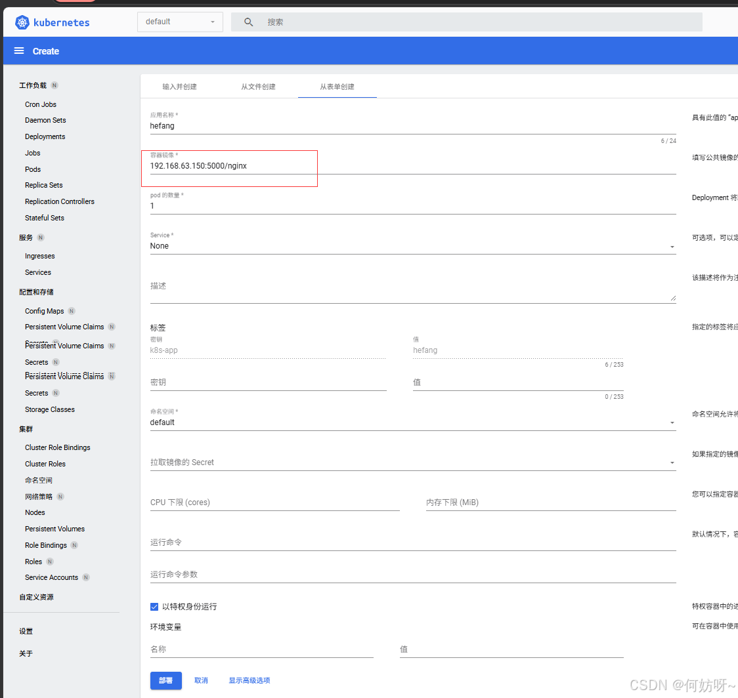This screenshot has width=738, height=698.
Task: Click the search magnifier icon
Action: [248, 22]
